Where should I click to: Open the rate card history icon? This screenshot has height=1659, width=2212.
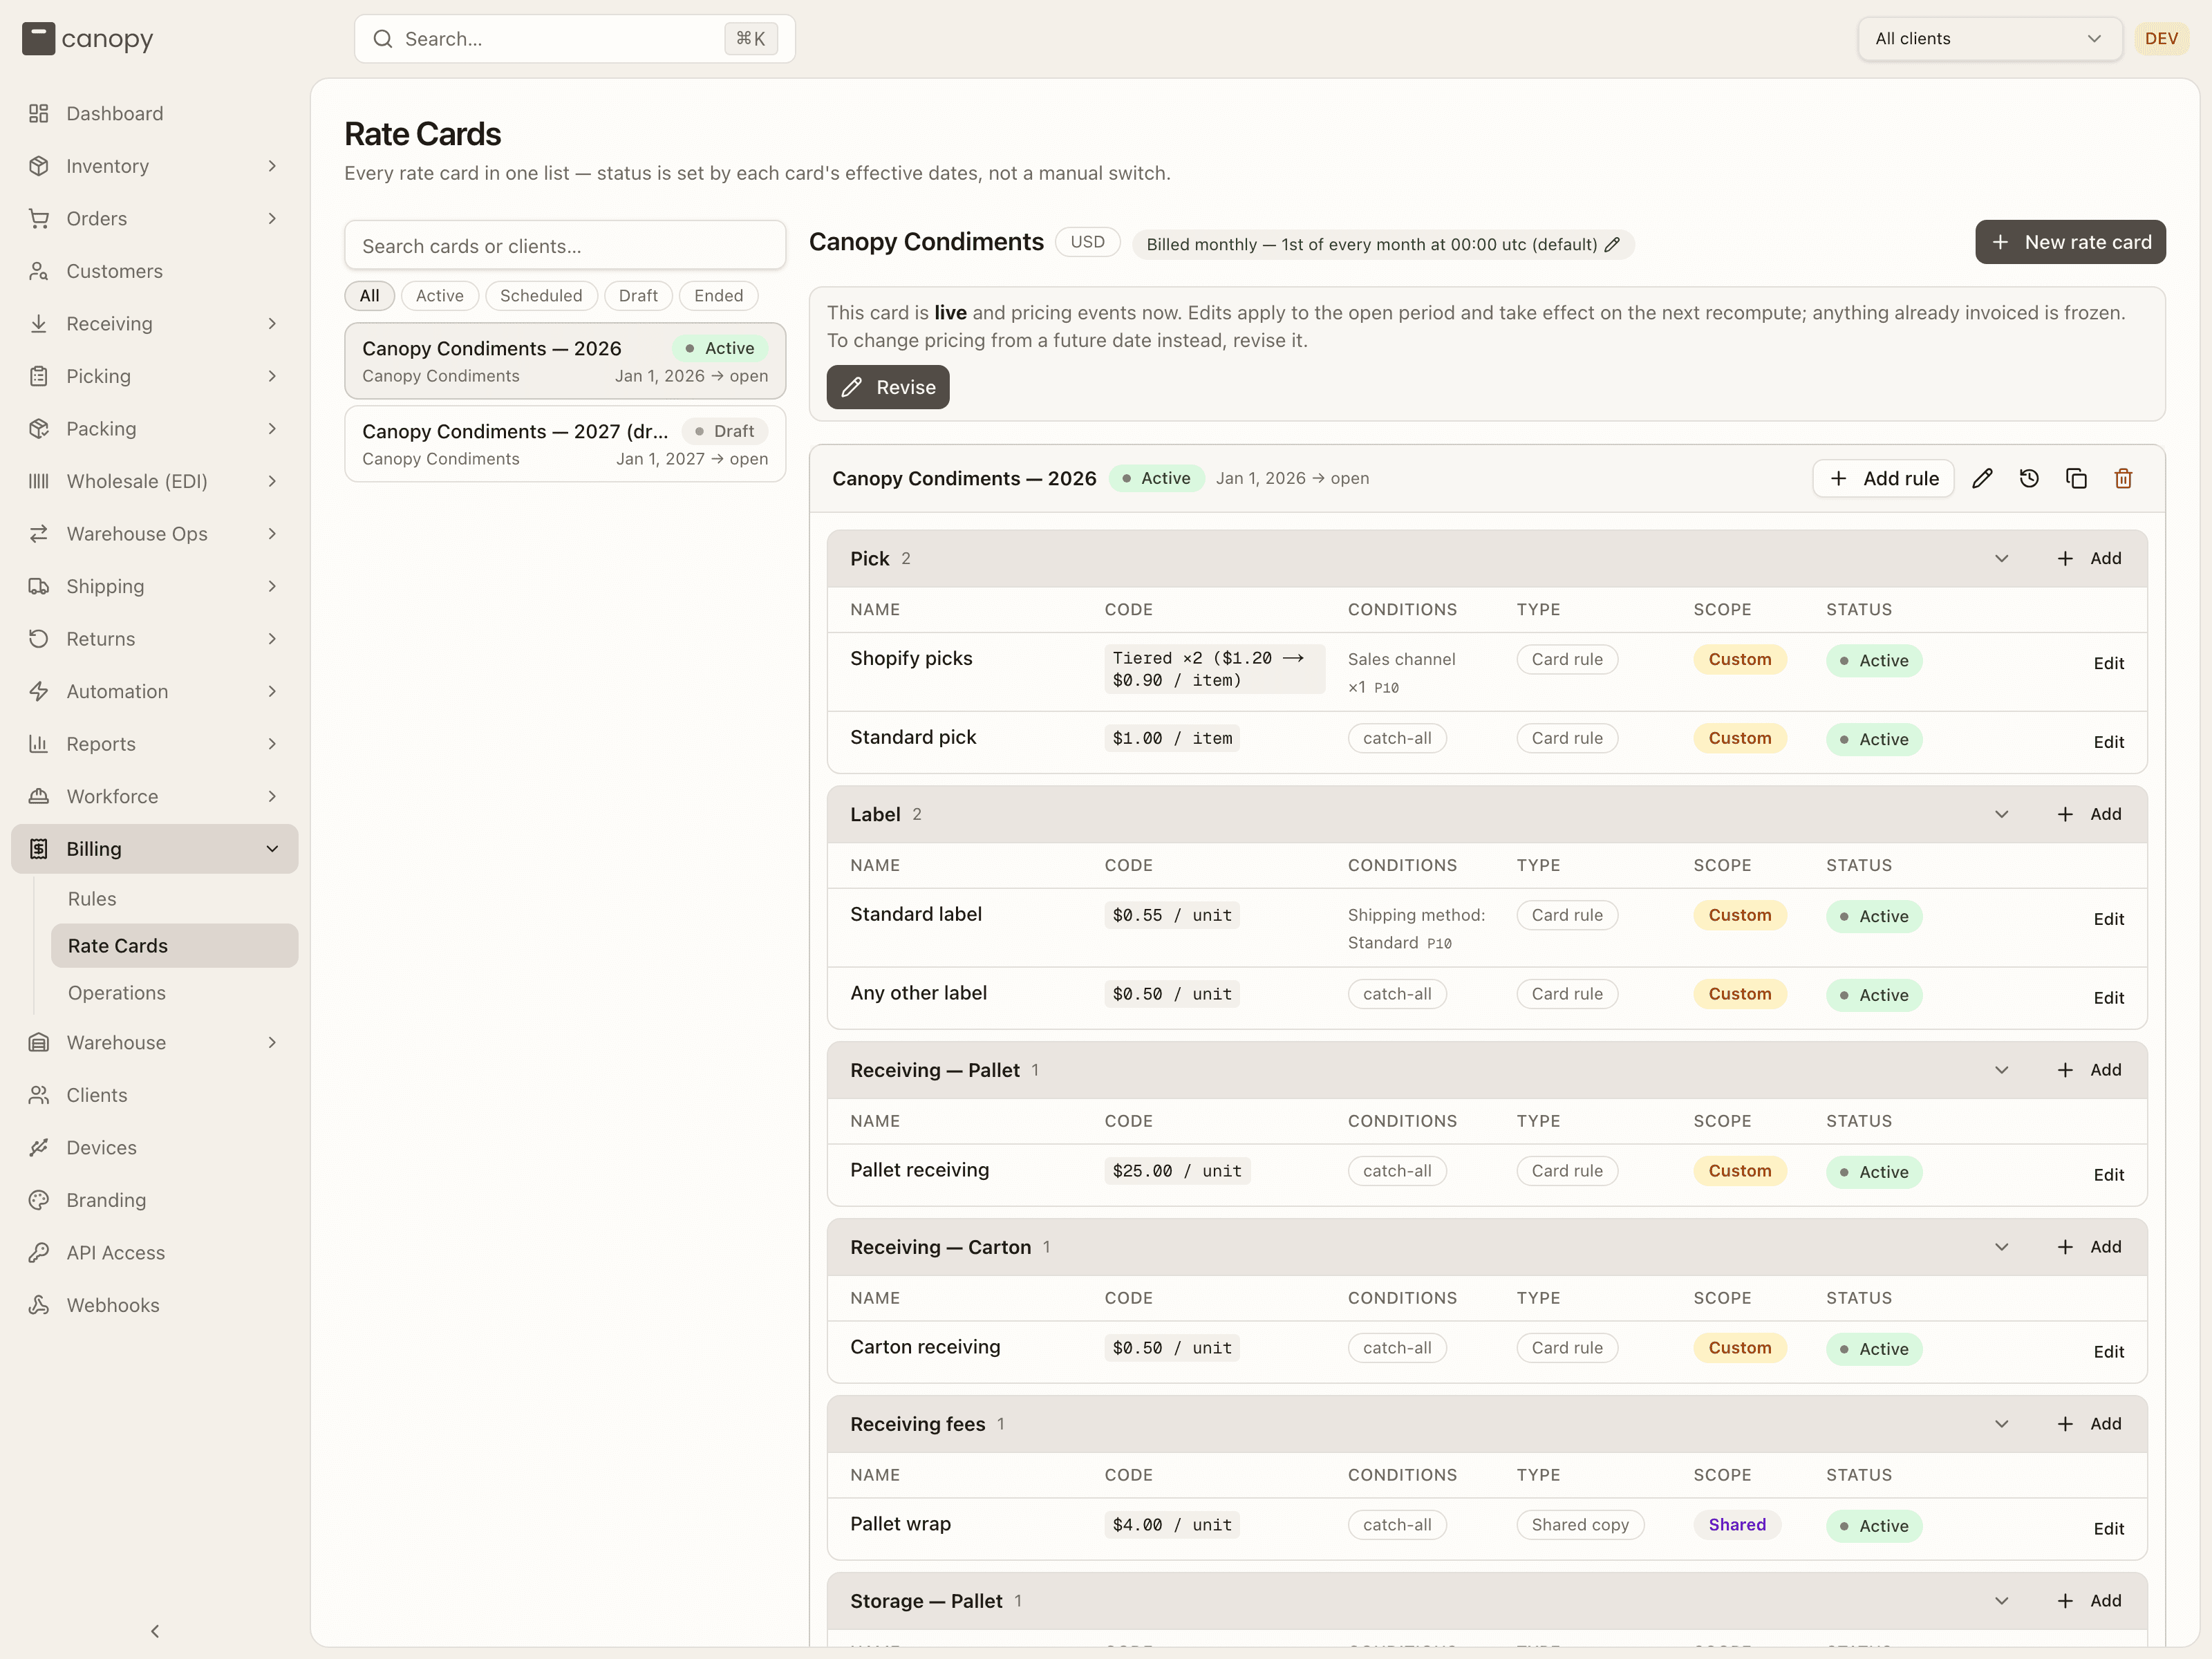click(2029, 479)
